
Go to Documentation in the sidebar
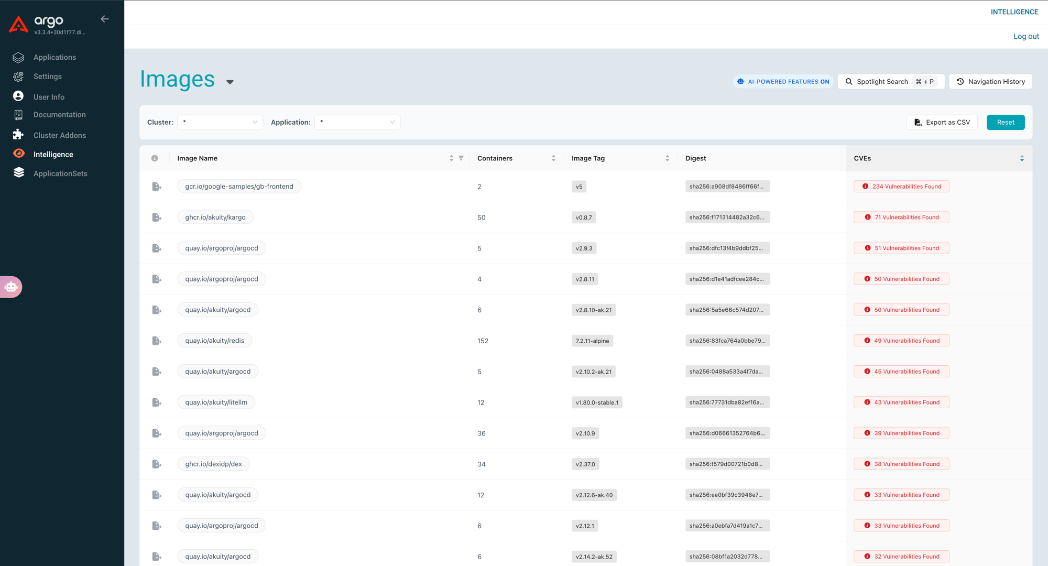coord(60,115)
